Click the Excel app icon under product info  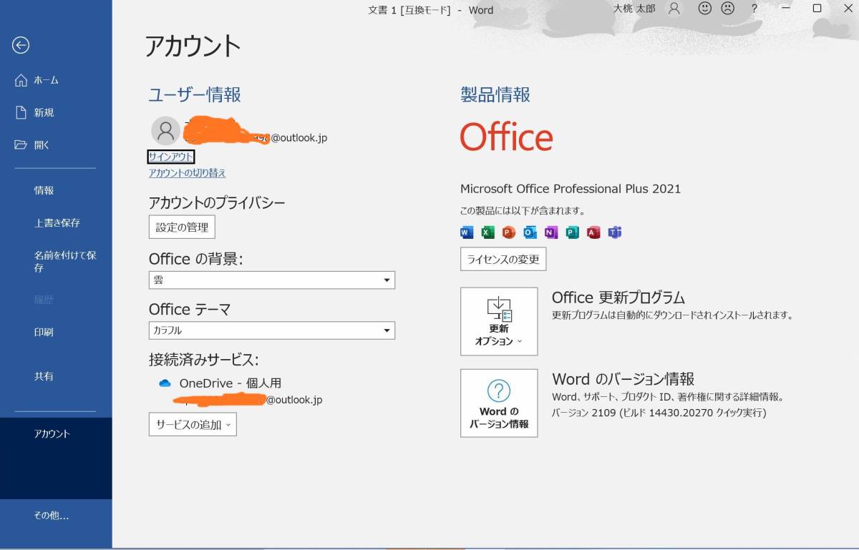(487, 232)
